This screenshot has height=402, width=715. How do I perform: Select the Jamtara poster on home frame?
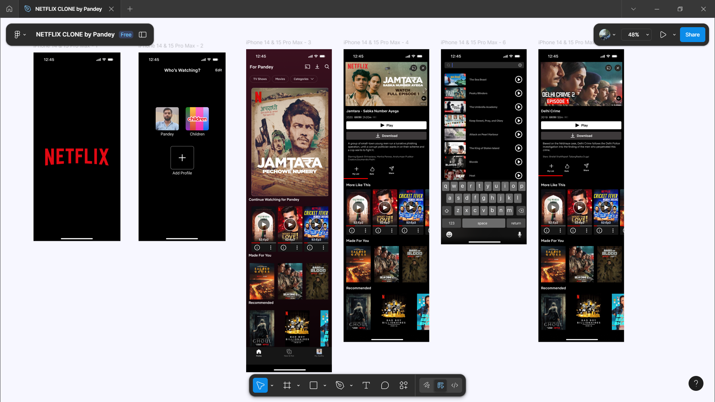(290, 142)
